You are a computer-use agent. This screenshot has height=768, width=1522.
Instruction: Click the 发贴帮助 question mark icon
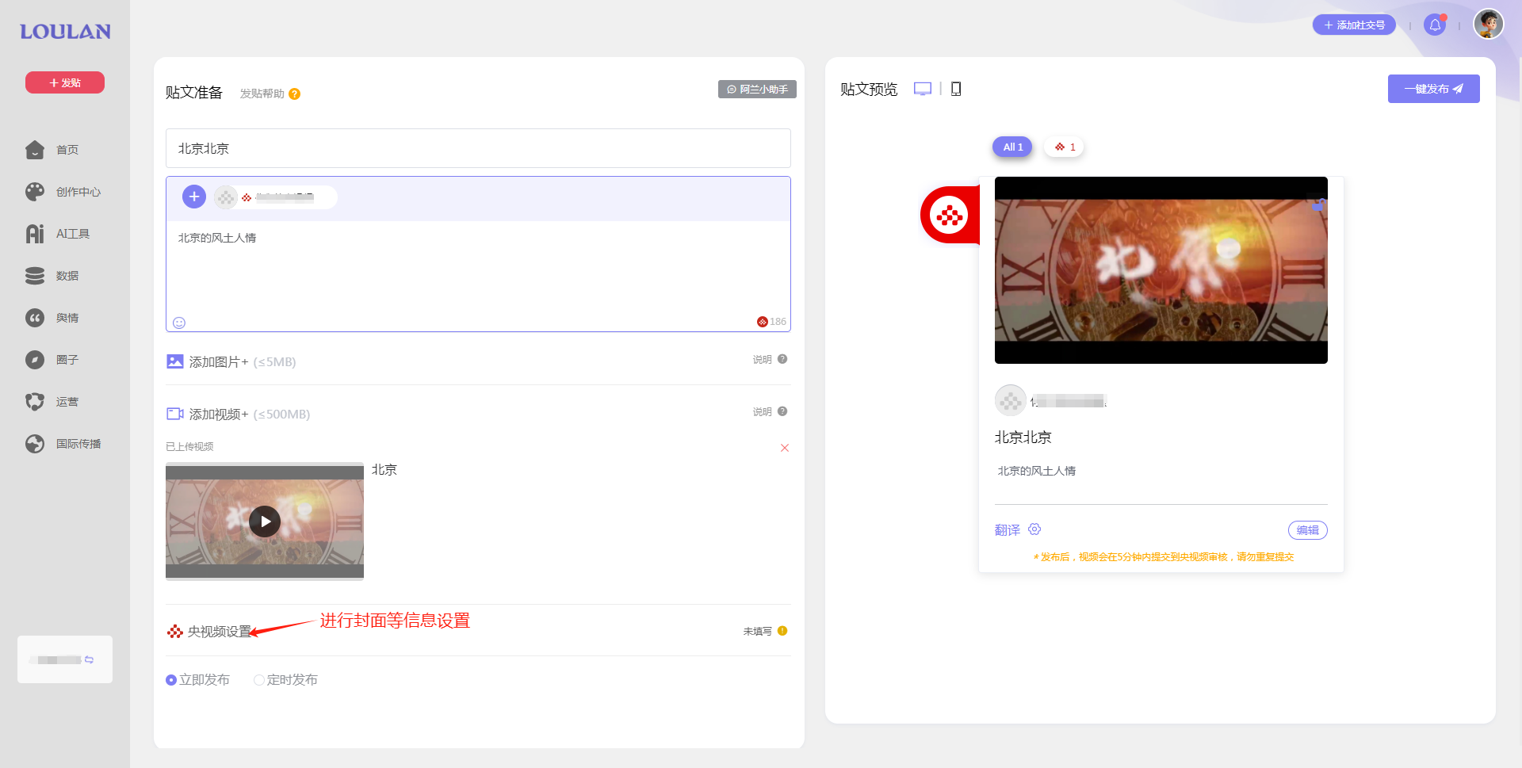(294, 94)
